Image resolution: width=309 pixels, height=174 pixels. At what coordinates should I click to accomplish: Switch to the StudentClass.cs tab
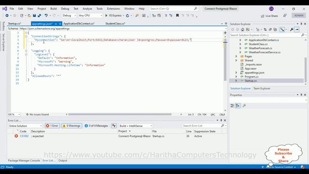tap(115, 24)
